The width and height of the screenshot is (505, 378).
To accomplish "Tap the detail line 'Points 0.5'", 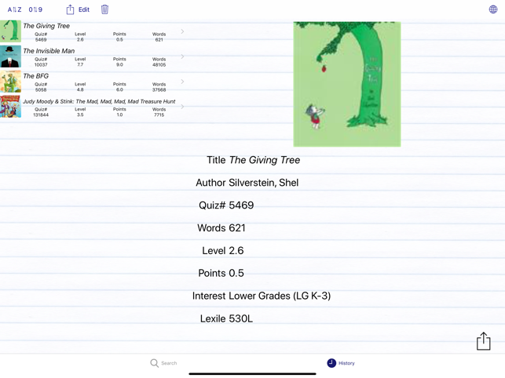I will (221, 273).
